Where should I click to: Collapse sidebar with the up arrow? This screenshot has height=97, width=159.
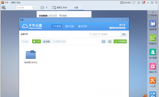(x=153, y=12)
